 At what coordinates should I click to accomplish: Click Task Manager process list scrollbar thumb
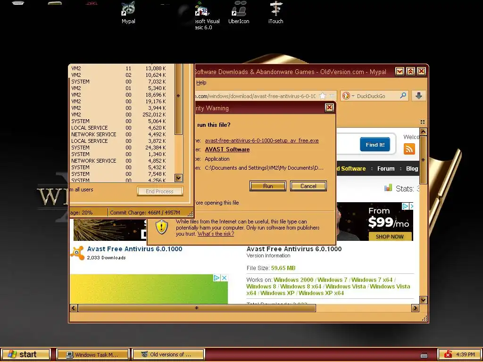pos(178,99)
